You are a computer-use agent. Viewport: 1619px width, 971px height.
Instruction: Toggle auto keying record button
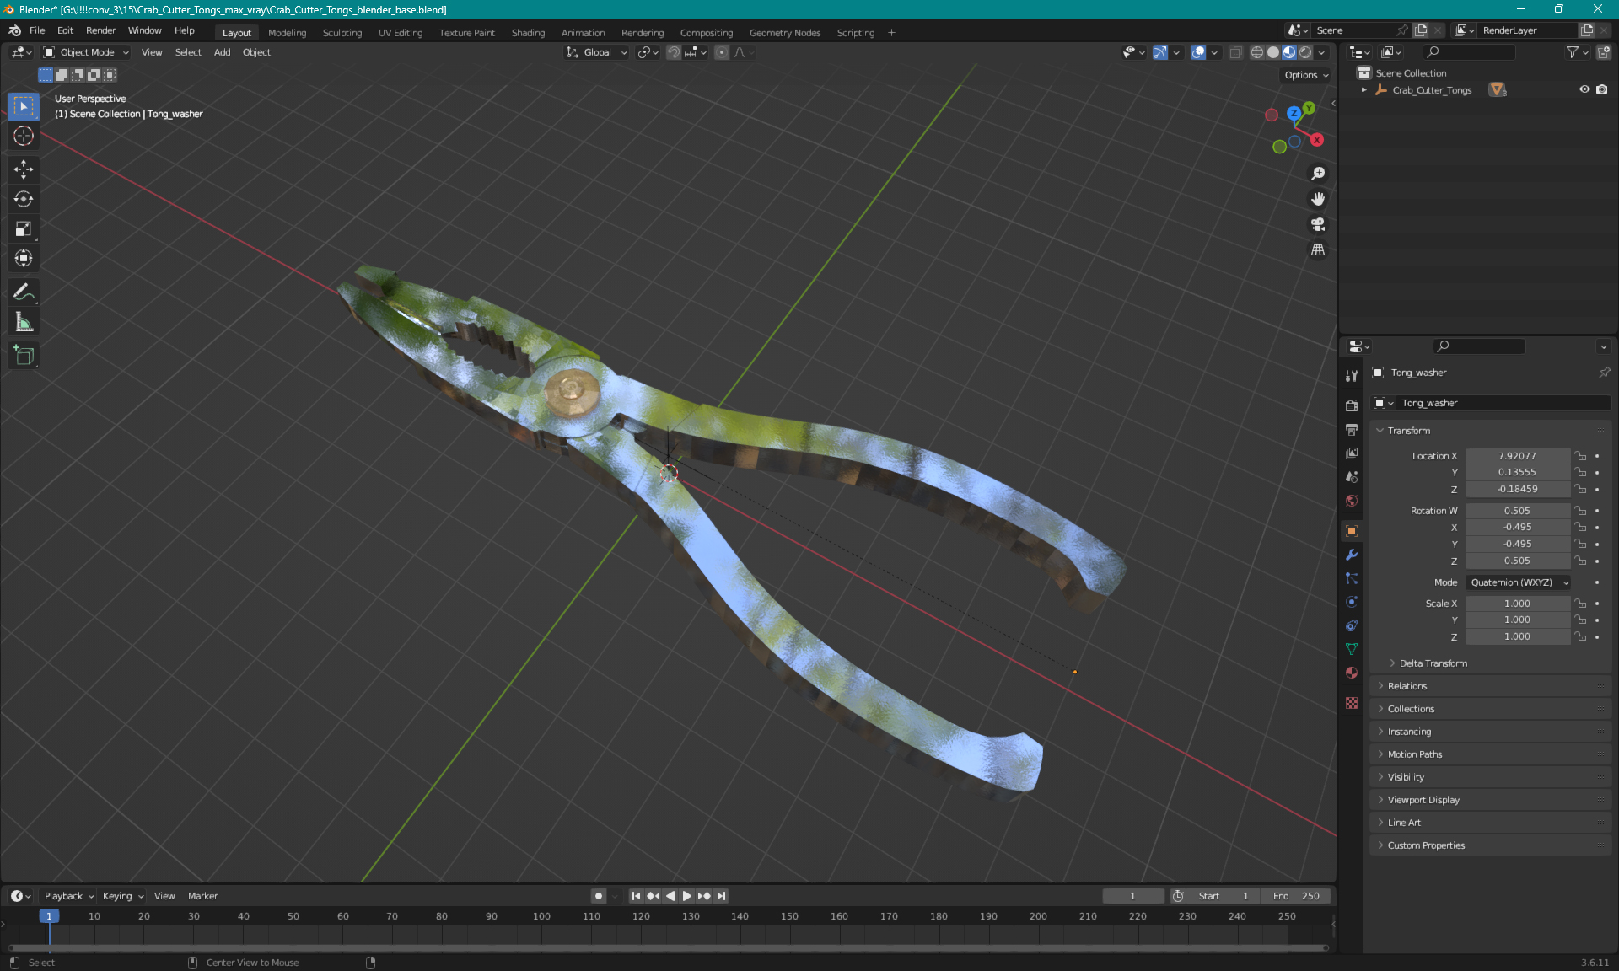[598, 896]
